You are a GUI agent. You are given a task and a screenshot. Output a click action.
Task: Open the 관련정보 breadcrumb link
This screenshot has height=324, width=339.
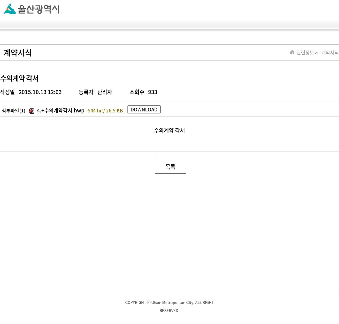[x=305, y=52]
